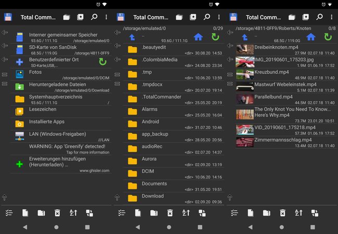Viewport: 338px width, 234px height.
Task: Open the Documents folder
Action: (x=173, y=186)
